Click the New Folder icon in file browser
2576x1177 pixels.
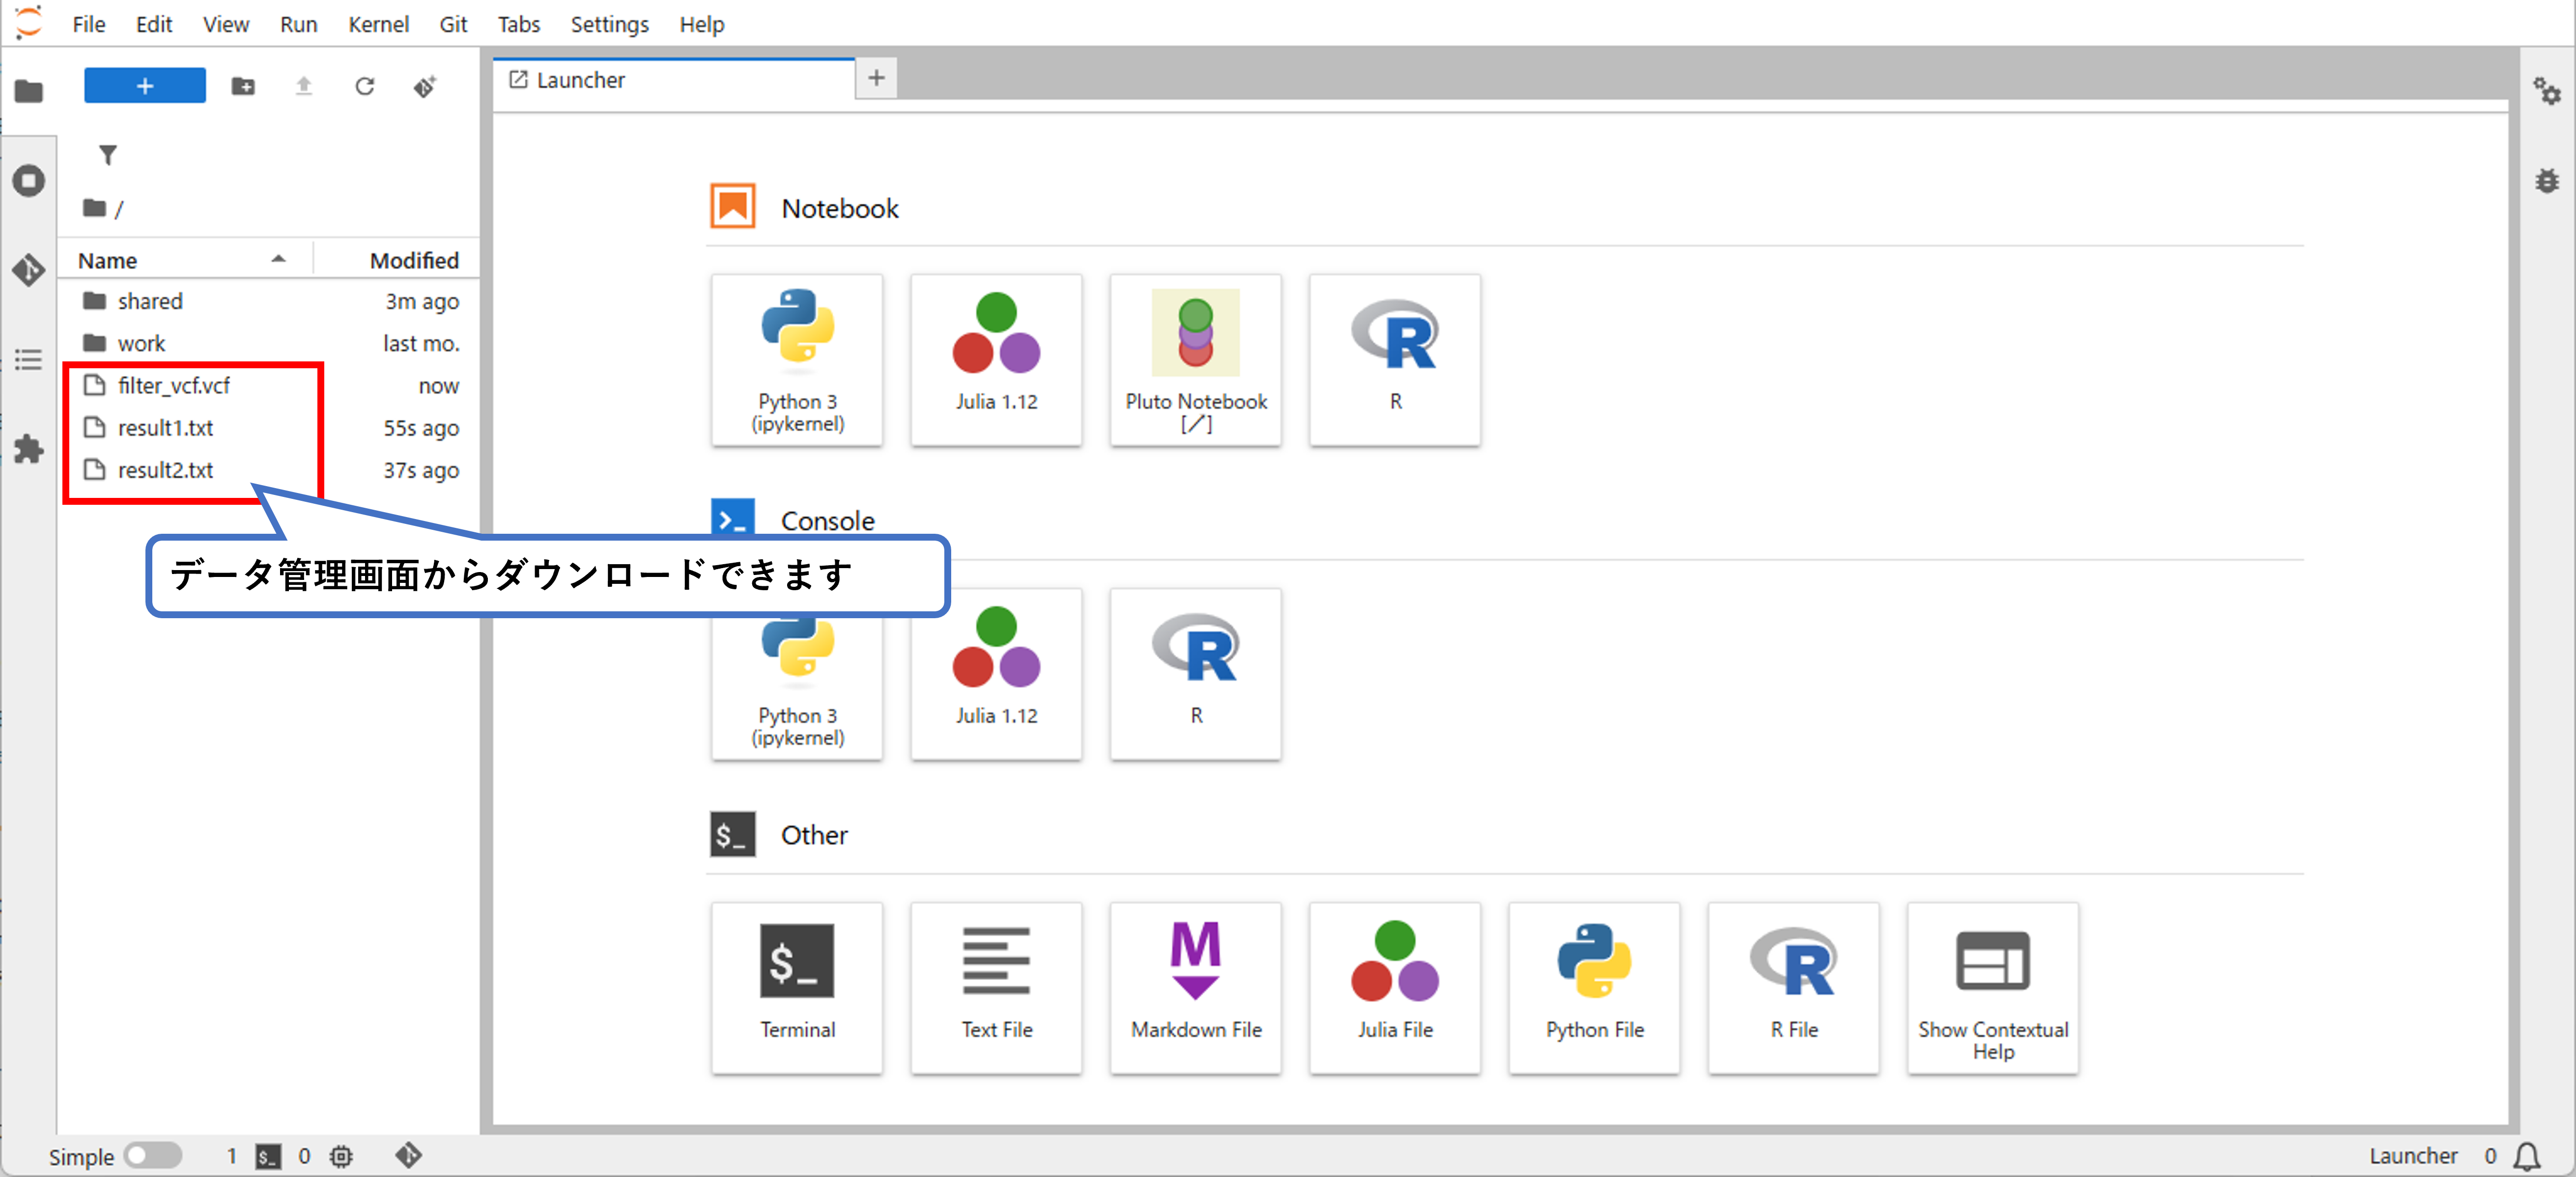243,87
